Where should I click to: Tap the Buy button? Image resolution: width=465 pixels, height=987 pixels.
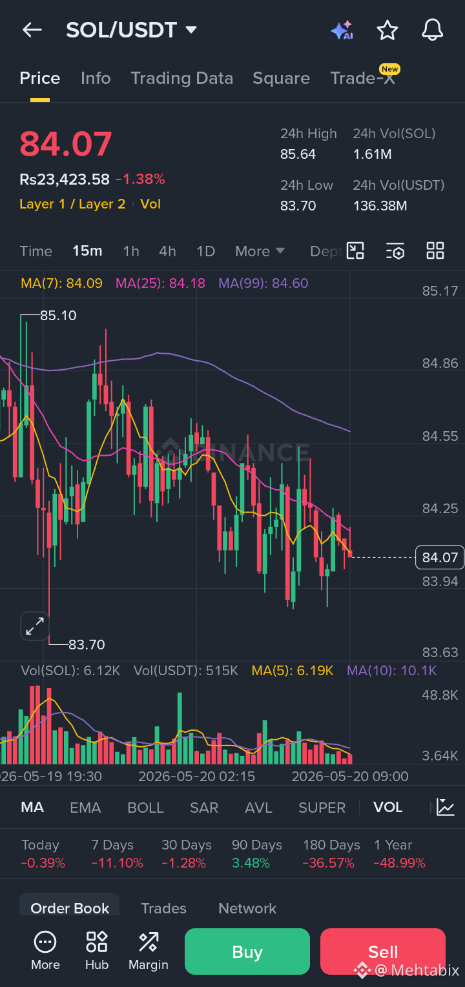pyautogui.click(x=247, y=951)
